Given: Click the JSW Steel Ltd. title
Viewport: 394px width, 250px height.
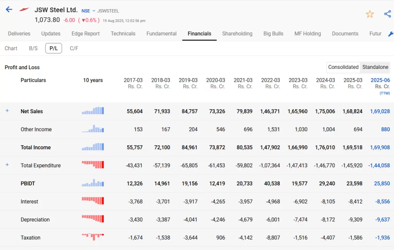Looking at the screenshot, I should tap(56, 10).
